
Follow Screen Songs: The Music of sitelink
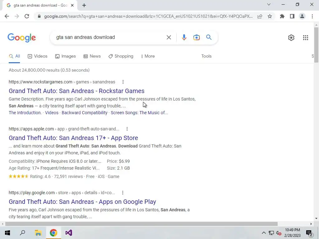click(x=139, y=113)
